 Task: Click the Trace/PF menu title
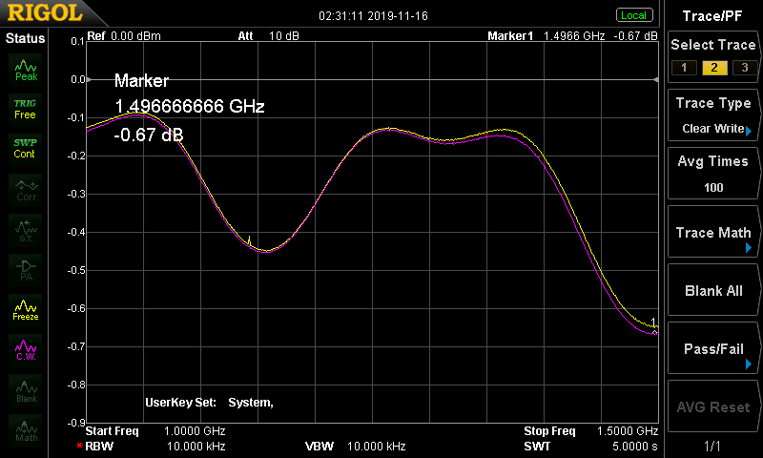[713, 15]
